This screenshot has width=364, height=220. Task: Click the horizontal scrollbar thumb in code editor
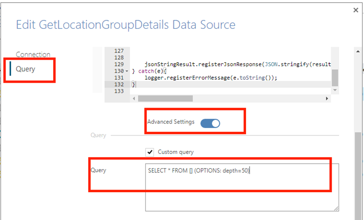[165, 99]
